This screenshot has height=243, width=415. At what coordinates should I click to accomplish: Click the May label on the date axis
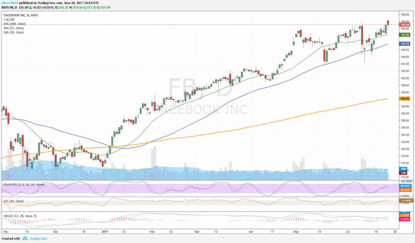[x=296, y=232]
